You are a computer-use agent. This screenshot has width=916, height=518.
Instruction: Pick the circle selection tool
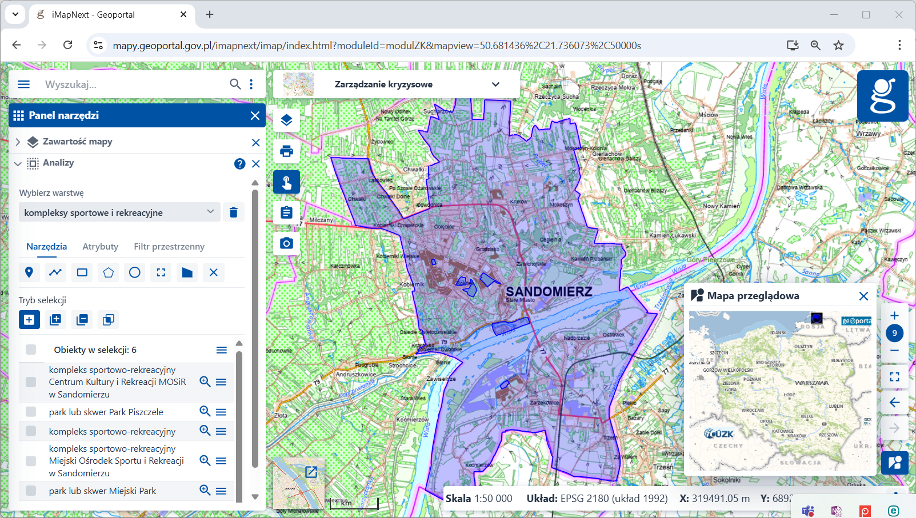click(x=134, y=272)
